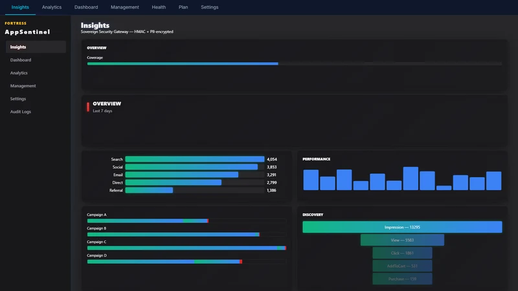The height and width of the screenshot is (291, 518).
Task: Click the Campaign C label
Action: (96, 242)
